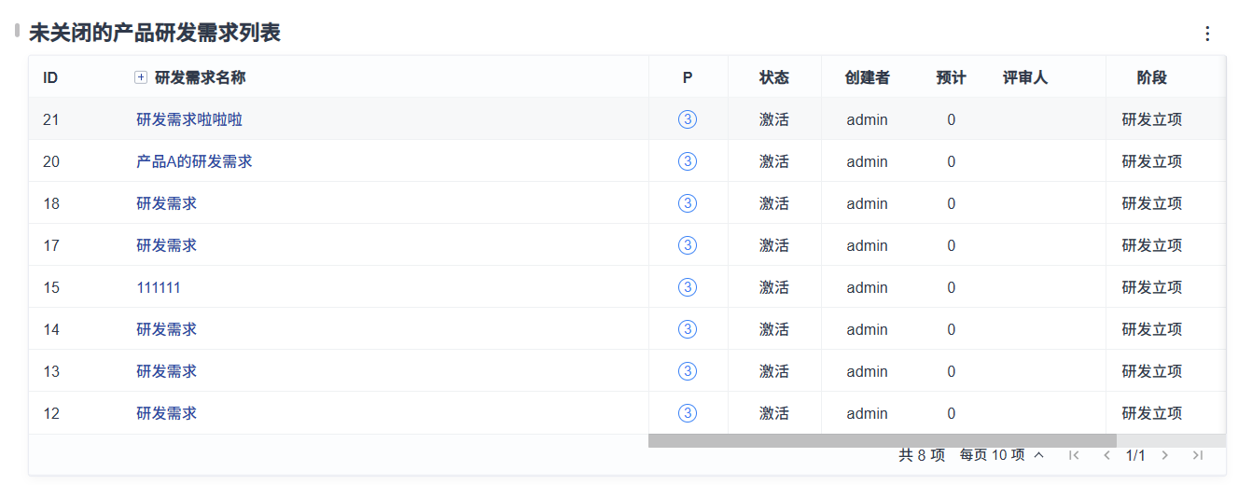Go to the next page
Screen dimensions: 1252x485
coord(1164,455)
